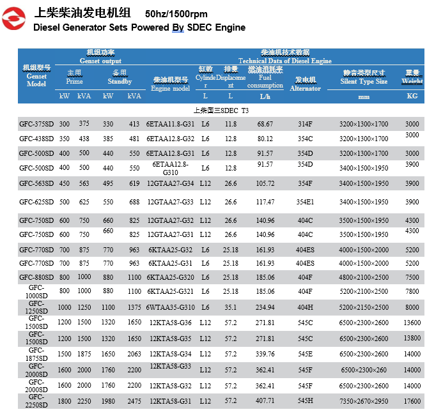Click the Engine model column header

pos(171,84)
